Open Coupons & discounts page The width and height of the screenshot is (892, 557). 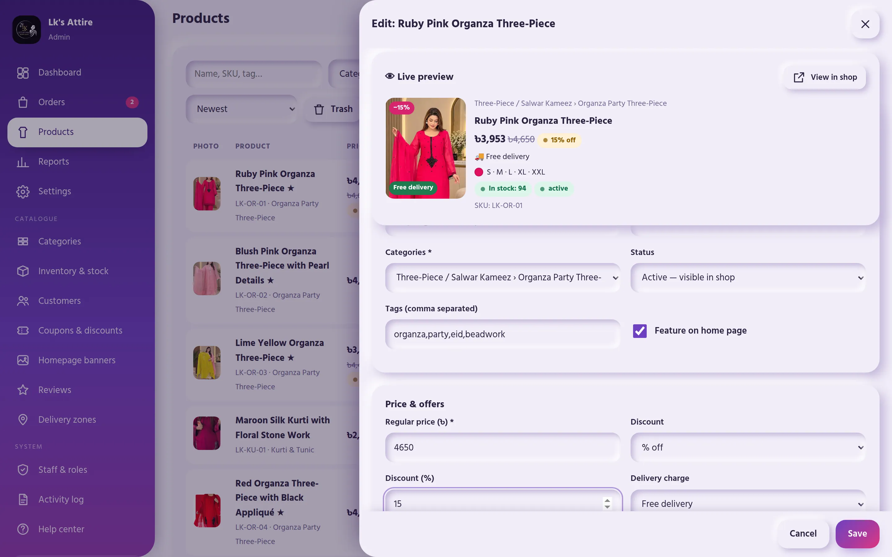tap(77, 330)
